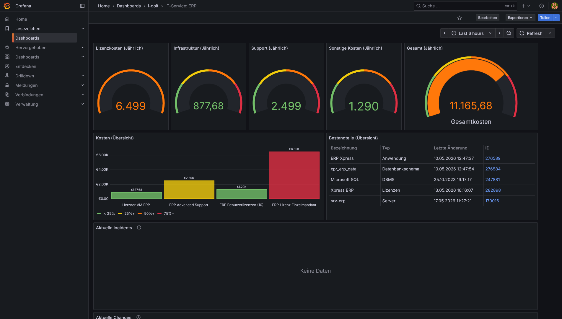Image resolution: width=562 pixels, height=319 pixels.
Task: Click the zoom out time range icon
Action: tap(509, 33)
